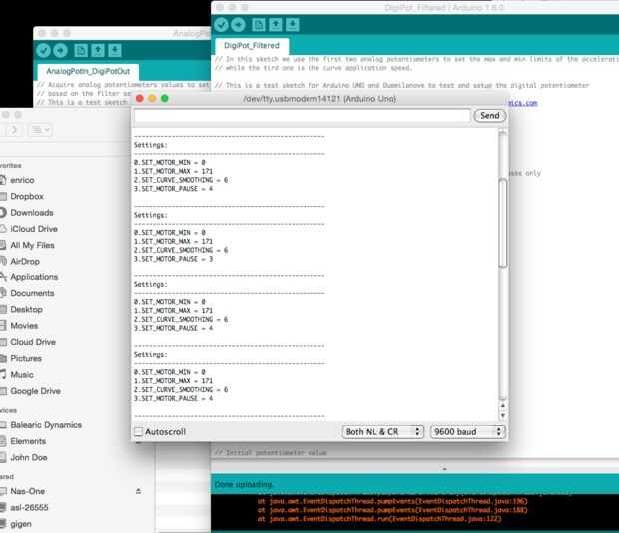Viewport: 619px width, 533px height.
Task: Open Dropbox in Finder sidebar
Action: coord(24,196)
